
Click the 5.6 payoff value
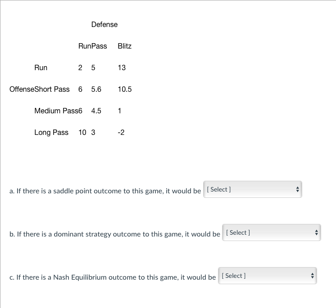point(96,89)
